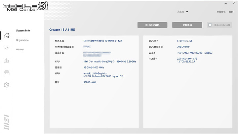The height and width of the screenshot is (134, 238).
Task: Switch to the Registration tab
Action: 22,40
